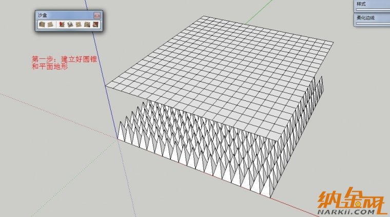Activate the Flip Edge sandbox tool
The width and height of the screenshot is (390, 217).
pyautogui.click(x=94, y=24)
